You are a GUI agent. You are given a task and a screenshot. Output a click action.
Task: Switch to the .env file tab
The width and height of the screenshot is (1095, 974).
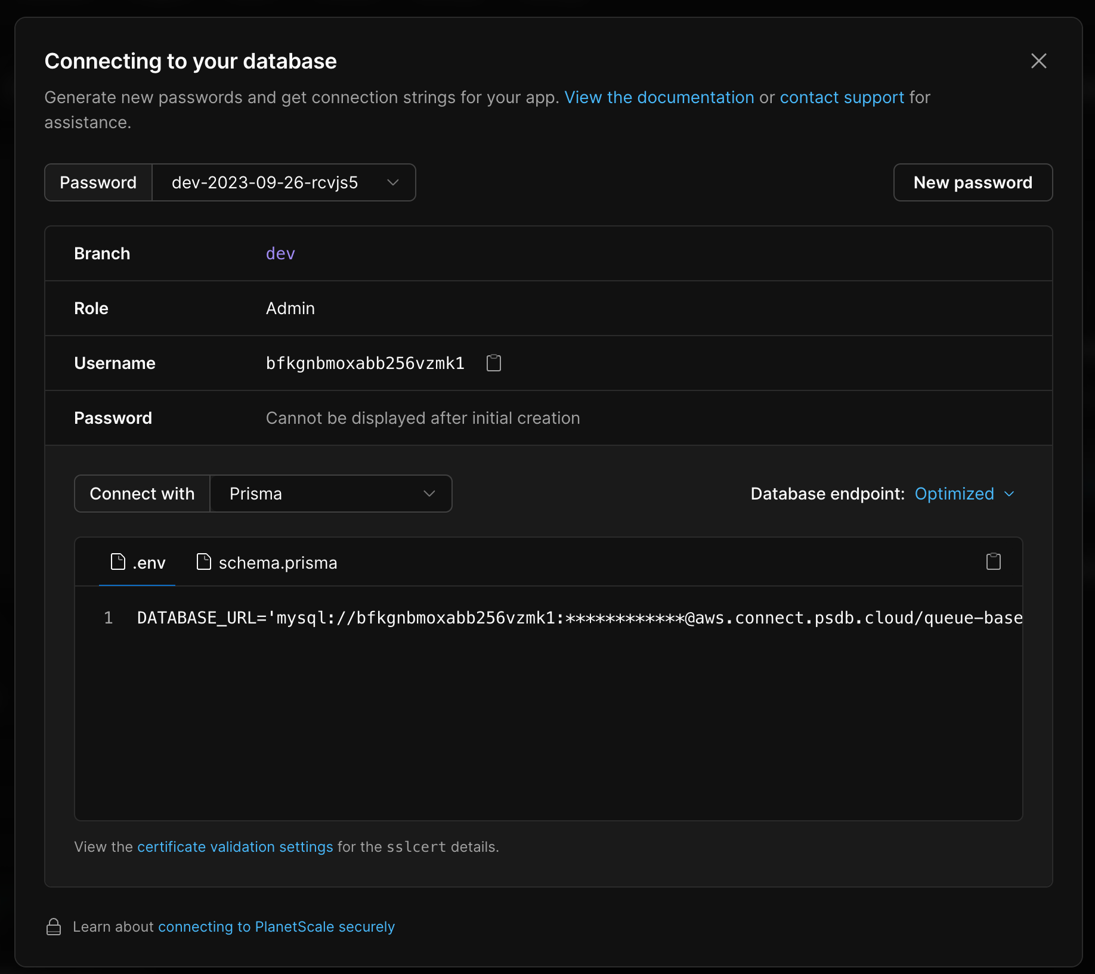[x=138, y=562]
